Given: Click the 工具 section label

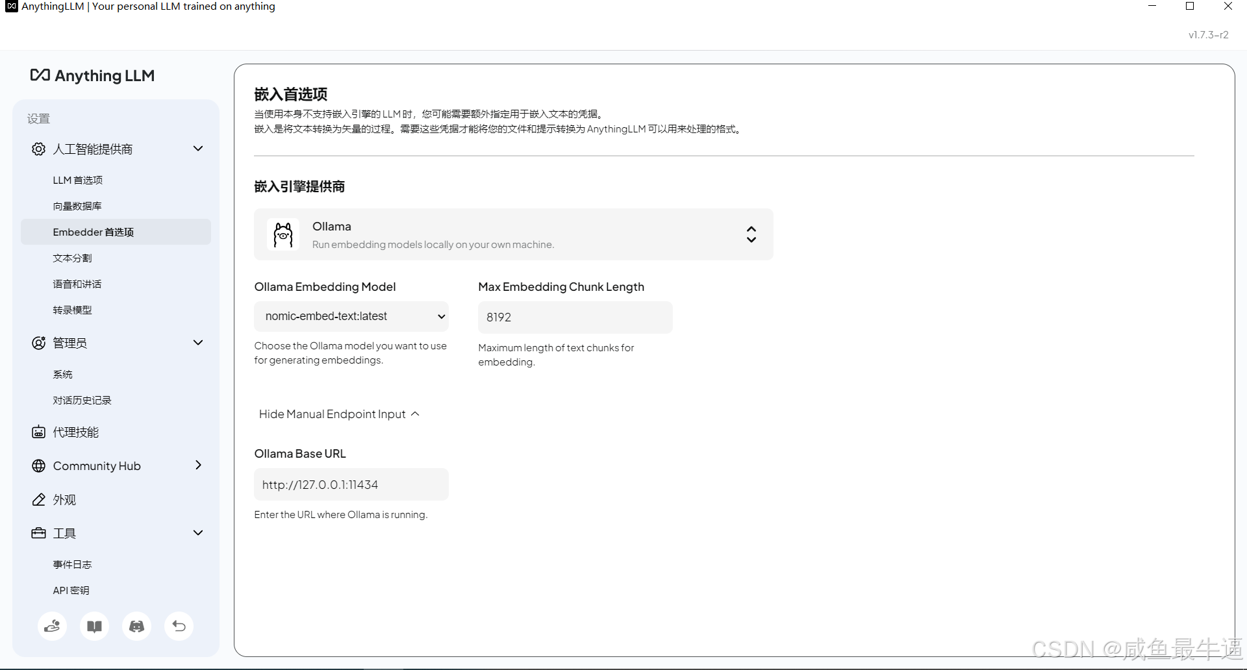Looking at the screenshot, I should [64, 533].
